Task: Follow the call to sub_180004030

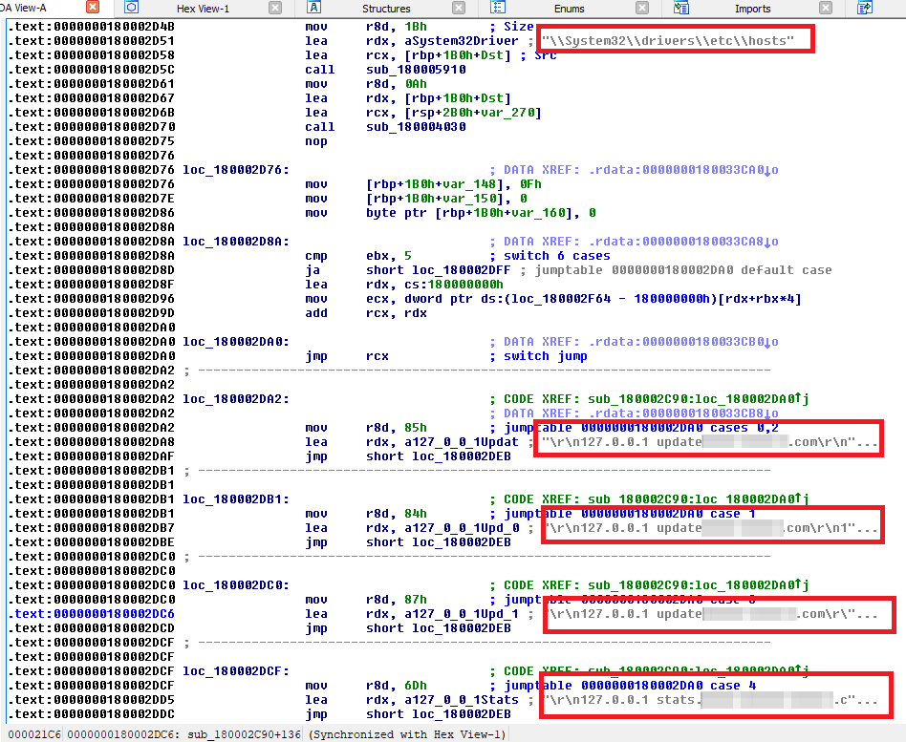Action: click(x=416, y=127)
